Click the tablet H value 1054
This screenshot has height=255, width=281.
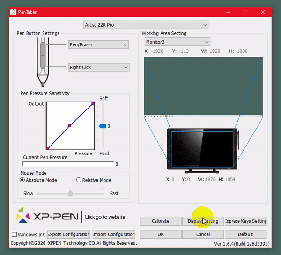(x=230, y=179)
